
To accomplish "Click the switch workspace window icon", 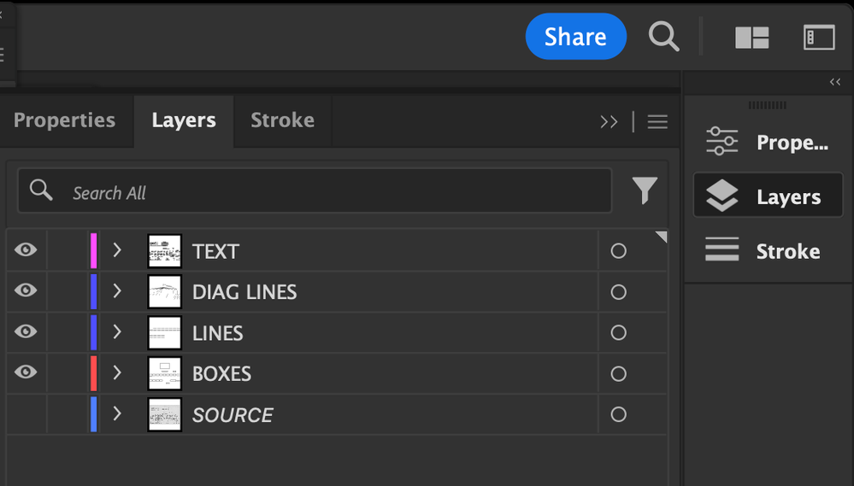I will [x=819, y=38].
